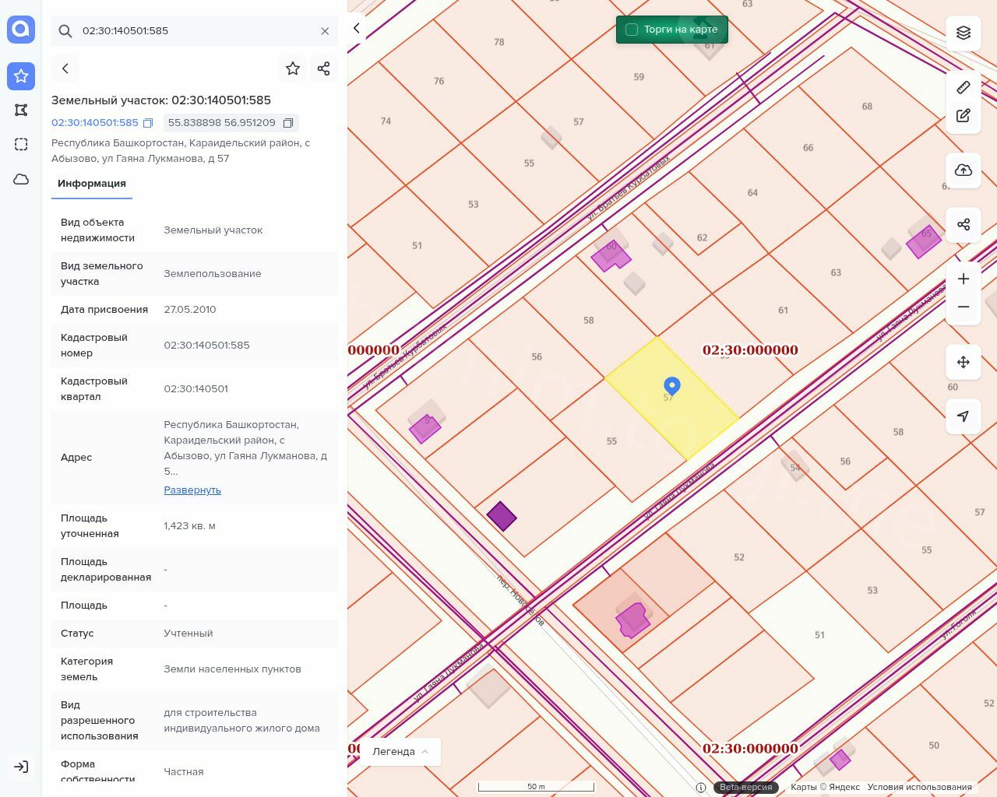This screenshot has height=797, width=997.
Task: Open the map layers panel
Action: (964, 33)
